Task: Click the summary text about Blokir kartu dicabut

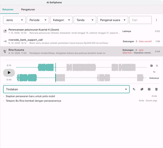Action: 69,43
